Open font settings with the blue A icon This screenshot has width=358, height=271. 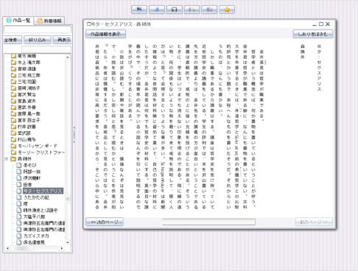click(157, 10)
